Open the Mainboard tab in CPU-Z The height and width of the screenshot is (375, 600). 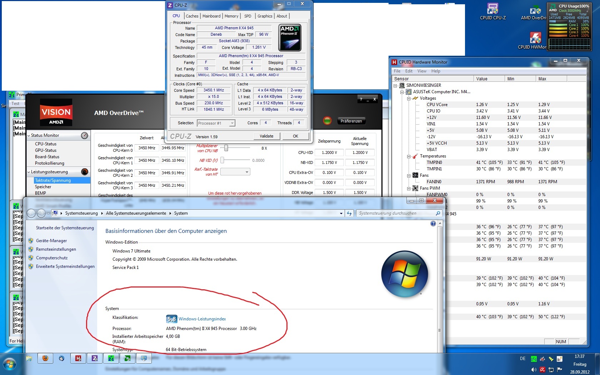(211, 16)
